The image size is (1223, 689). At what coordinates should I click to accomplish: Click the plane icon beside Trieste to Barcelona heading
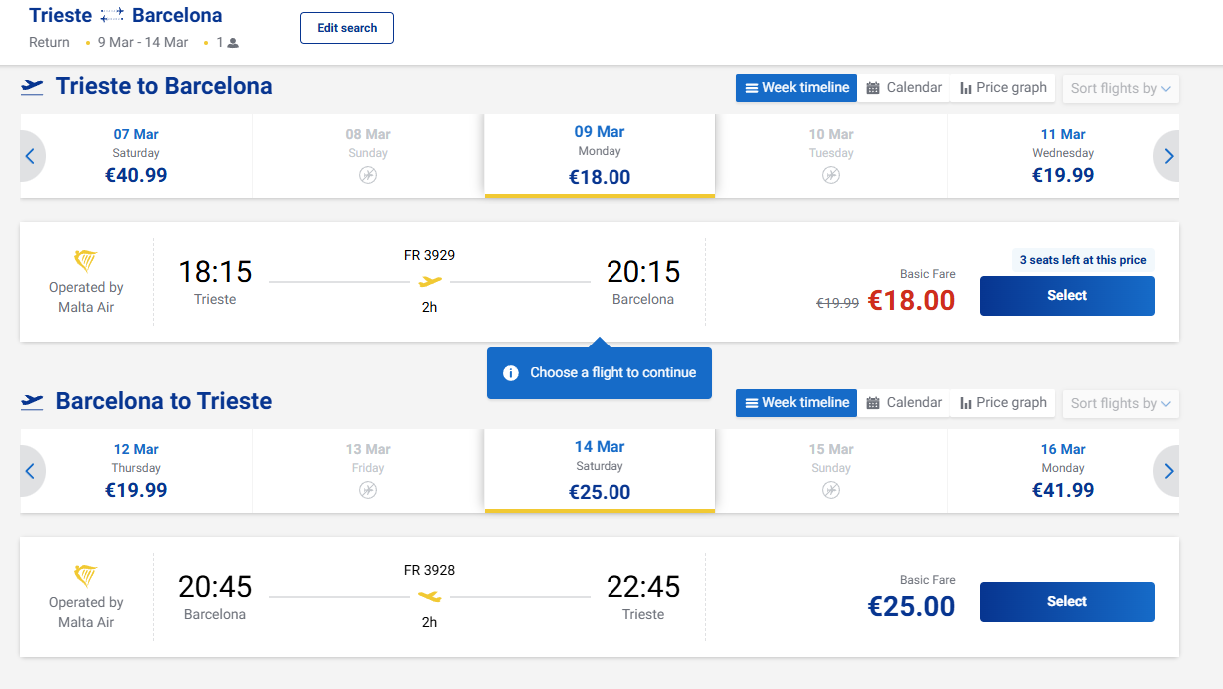(32, 87)
